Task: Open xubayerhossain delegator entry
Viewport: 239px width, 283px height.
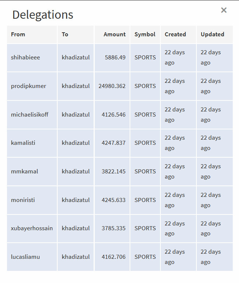Action: pyautogui.click(x=32, y=228)
